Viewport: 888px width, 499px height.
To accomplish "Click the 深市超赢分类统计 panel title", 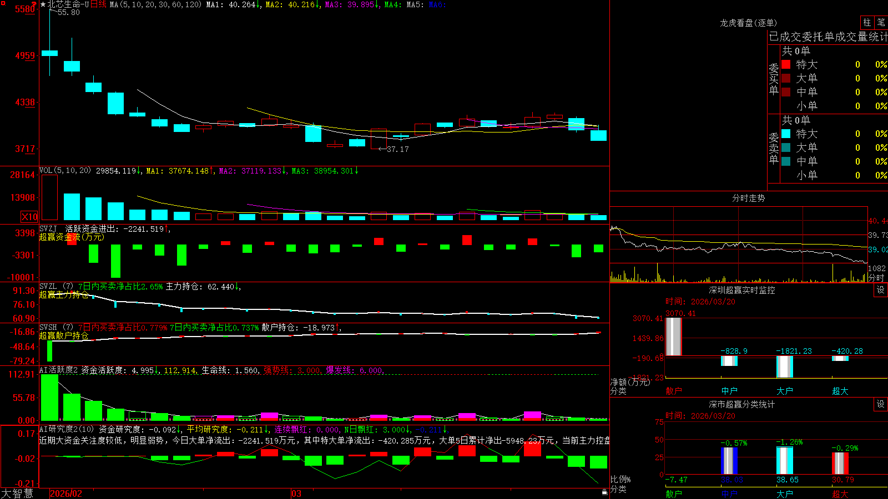I will coord(741,404).
